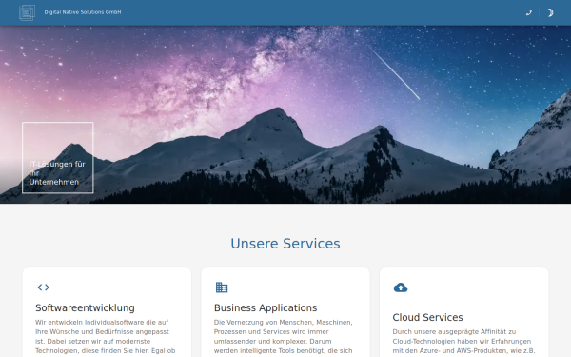This screenshot has height=357, width=571.
Task: Click the mountain night sky hero image
Action: [x=285, y=114]
